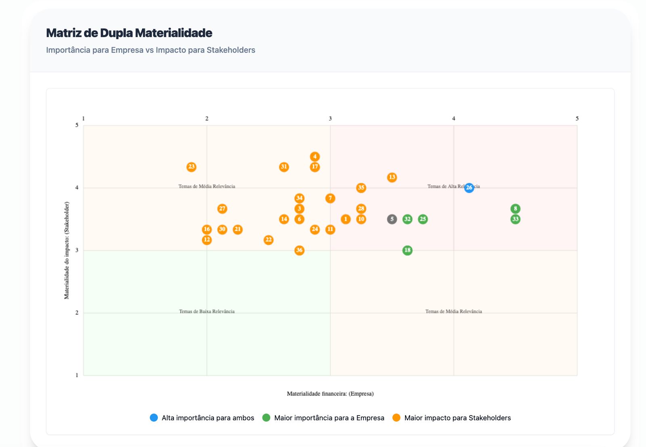This screenshot has height=447, width=646.
Task: Click the green data point 33
Action: (515, 219)
